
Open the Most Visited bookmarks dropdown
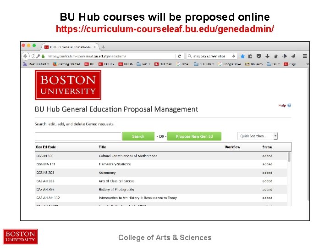tap(36, 64)
